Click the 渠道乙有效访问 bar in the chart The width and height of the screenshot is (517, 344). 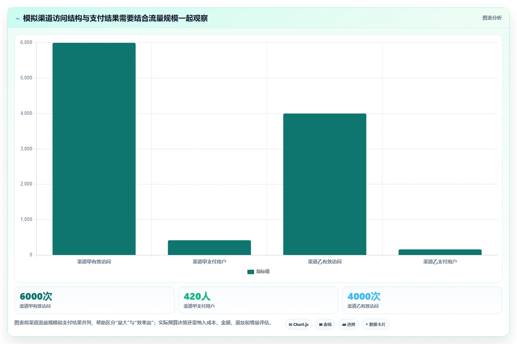click(x=324, y=184)
